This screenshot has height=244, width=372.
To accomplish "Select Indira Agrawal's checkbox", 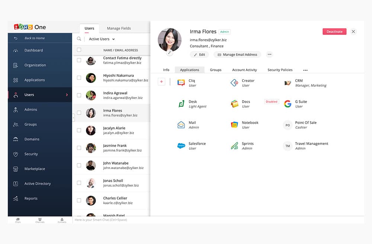I will tap(79, 95).
